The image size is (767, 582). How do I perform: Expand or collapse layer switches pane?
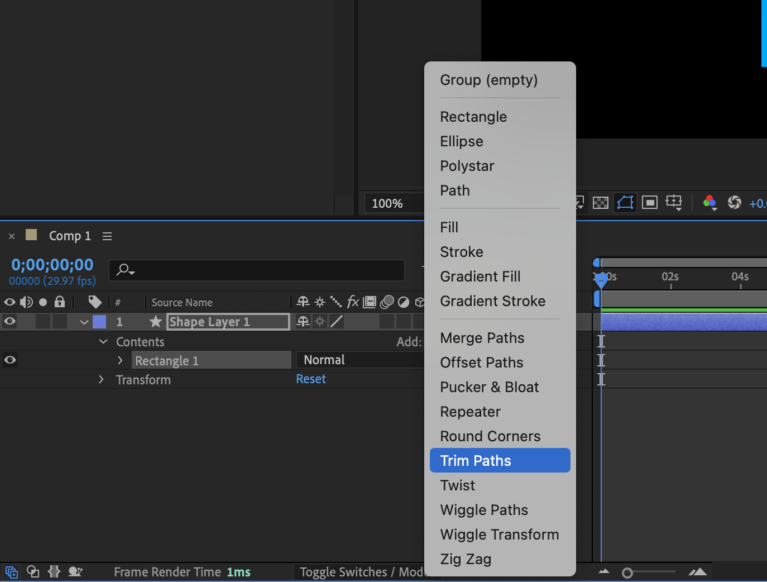pos(12,572)
